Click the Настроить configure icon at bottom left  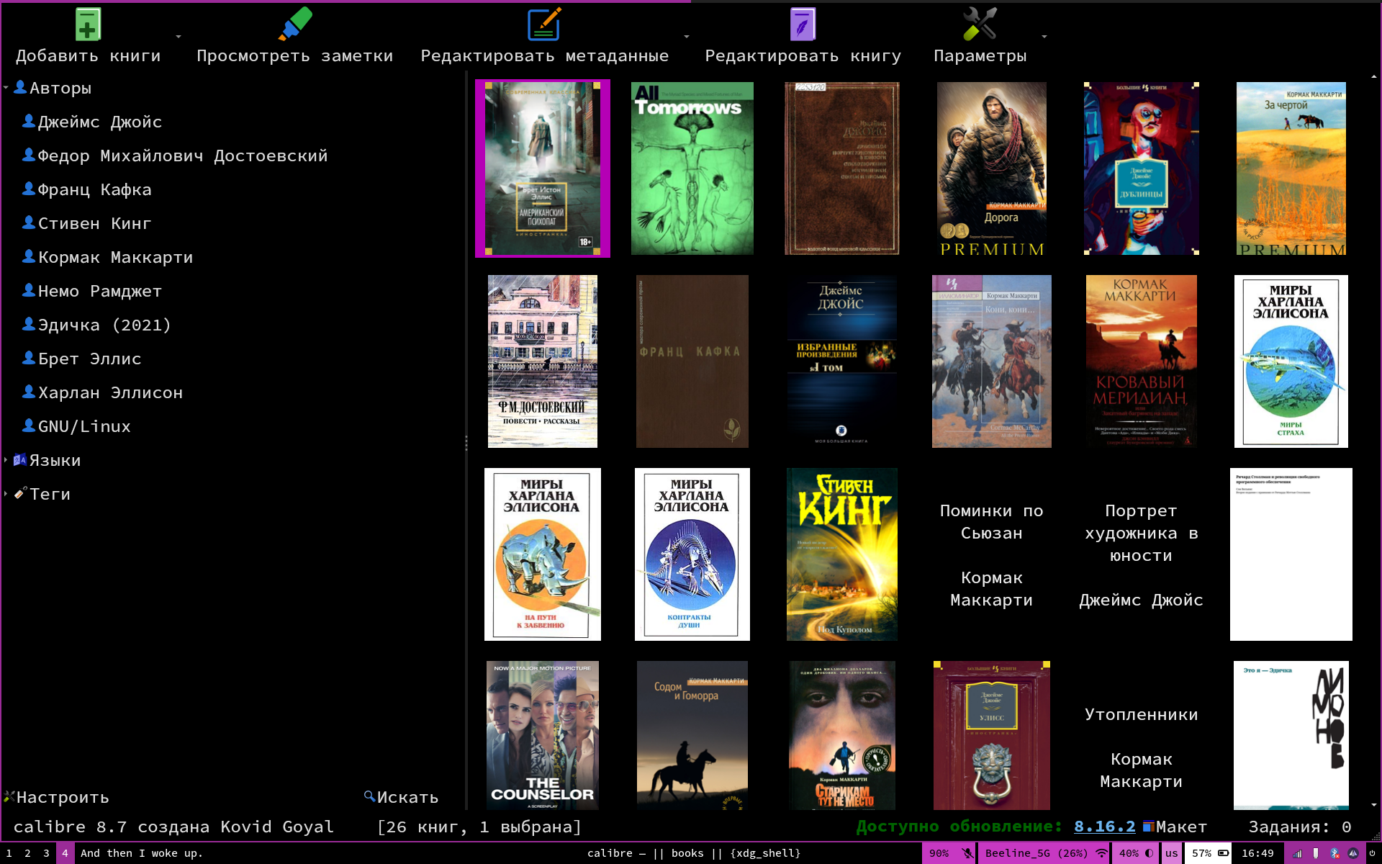tap(9, 796)
